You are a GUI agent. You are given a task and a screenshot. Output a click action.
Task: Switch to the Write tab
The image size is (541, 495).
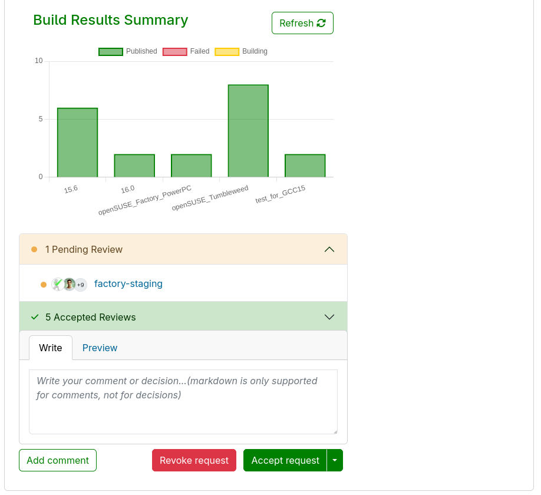point(51,348)
